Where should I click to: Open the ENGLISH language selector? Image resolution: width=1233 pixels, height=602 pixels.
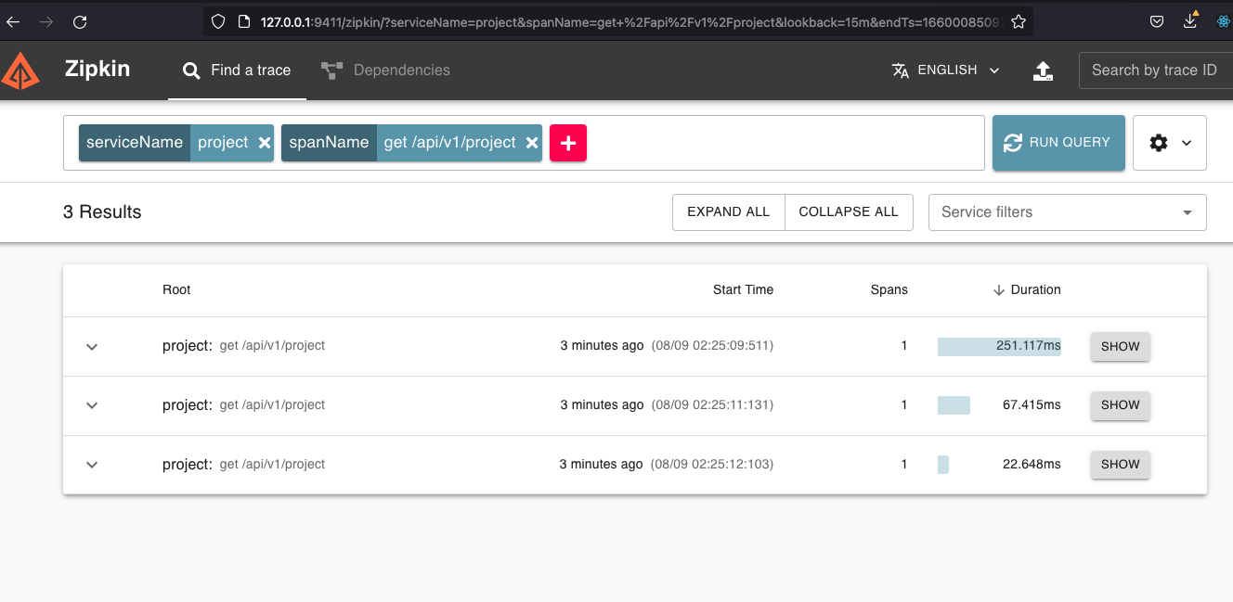[946, 70]
